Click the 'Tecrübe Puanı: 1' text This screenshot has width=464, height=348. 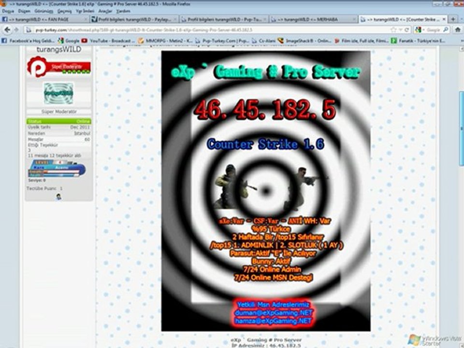44,188
